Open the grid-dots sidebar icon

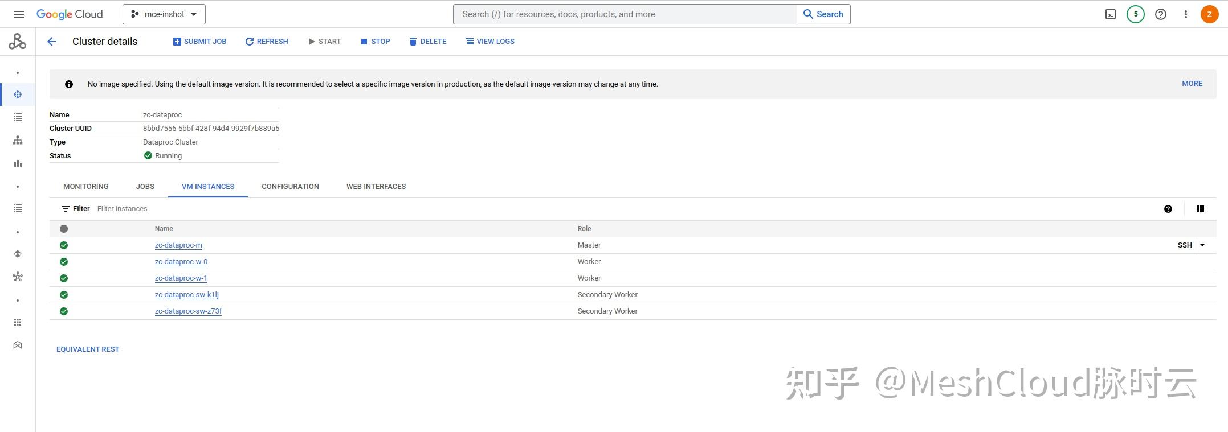[x=18, y=323]
